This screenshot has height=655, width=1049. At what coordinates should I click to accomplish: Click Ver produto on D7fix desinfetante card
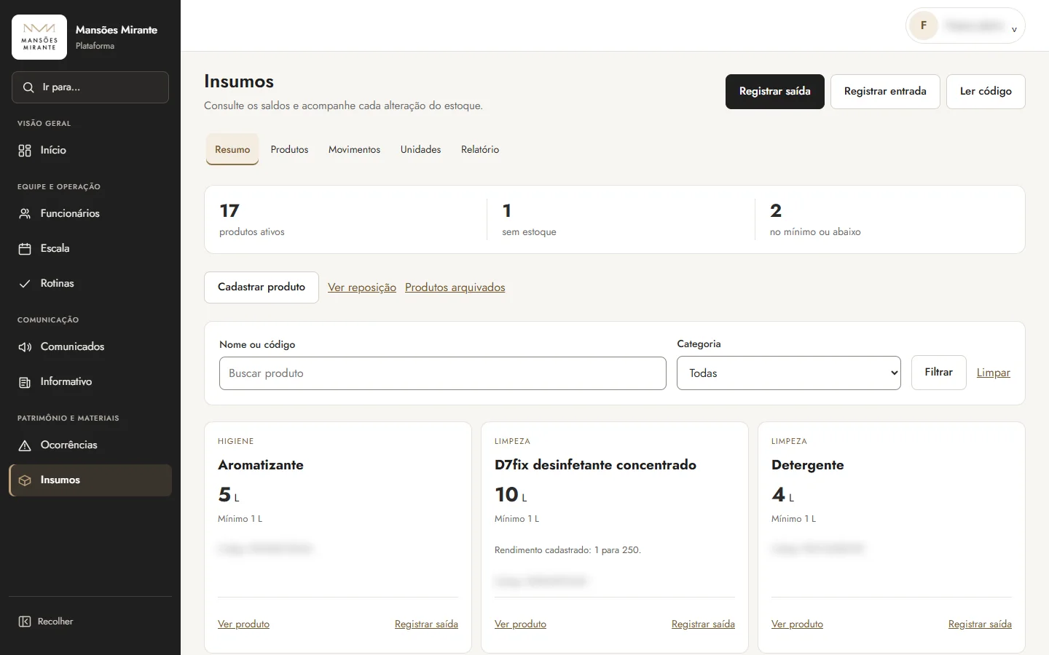click(x=520, y=624)
